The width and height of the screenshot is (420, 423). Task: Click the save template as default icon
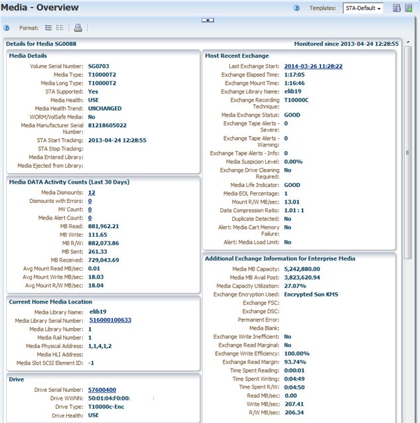pyautogui.click(x=409, y=8)
